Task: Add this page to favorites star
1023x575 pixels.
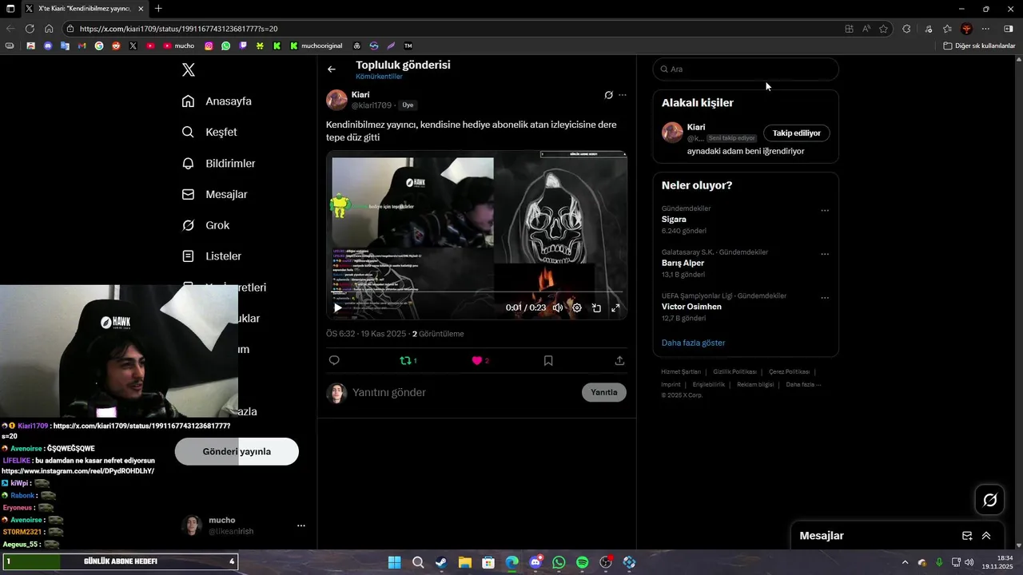Action: coord(884,29)
